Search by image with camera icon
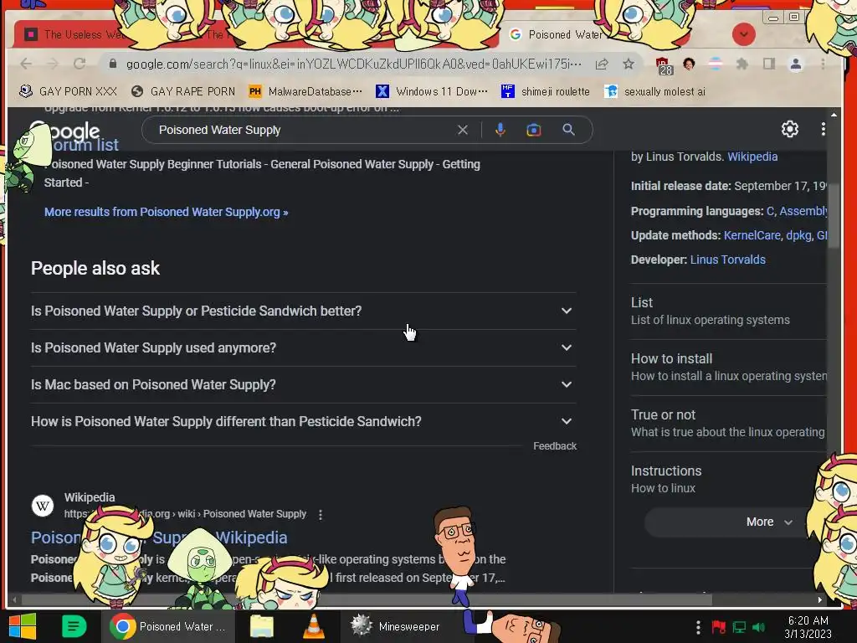This screenshot has width=857, height=643. (x=533, y=130)
